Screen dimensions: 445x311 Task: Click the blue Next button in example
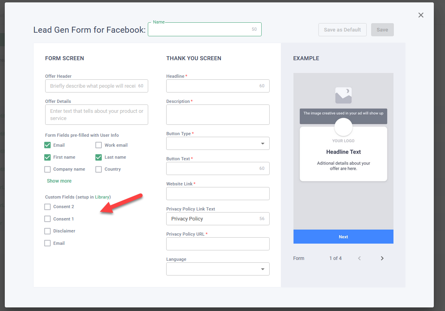344,237
